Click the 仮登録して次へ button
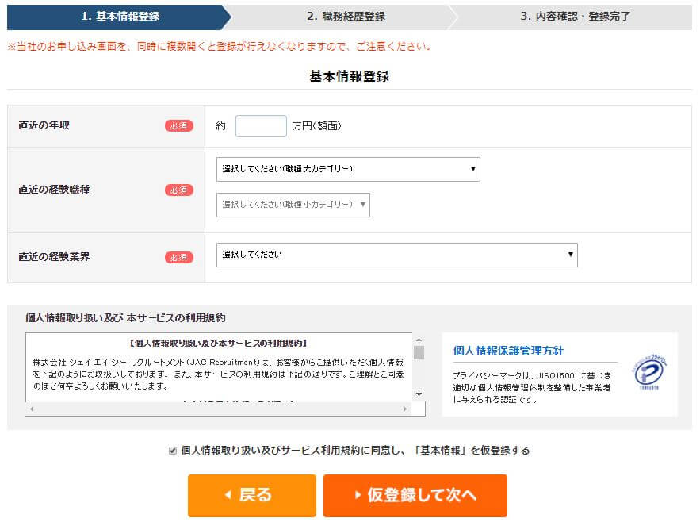Viewport: 700px width, 526px height. (x=415, y=496)
